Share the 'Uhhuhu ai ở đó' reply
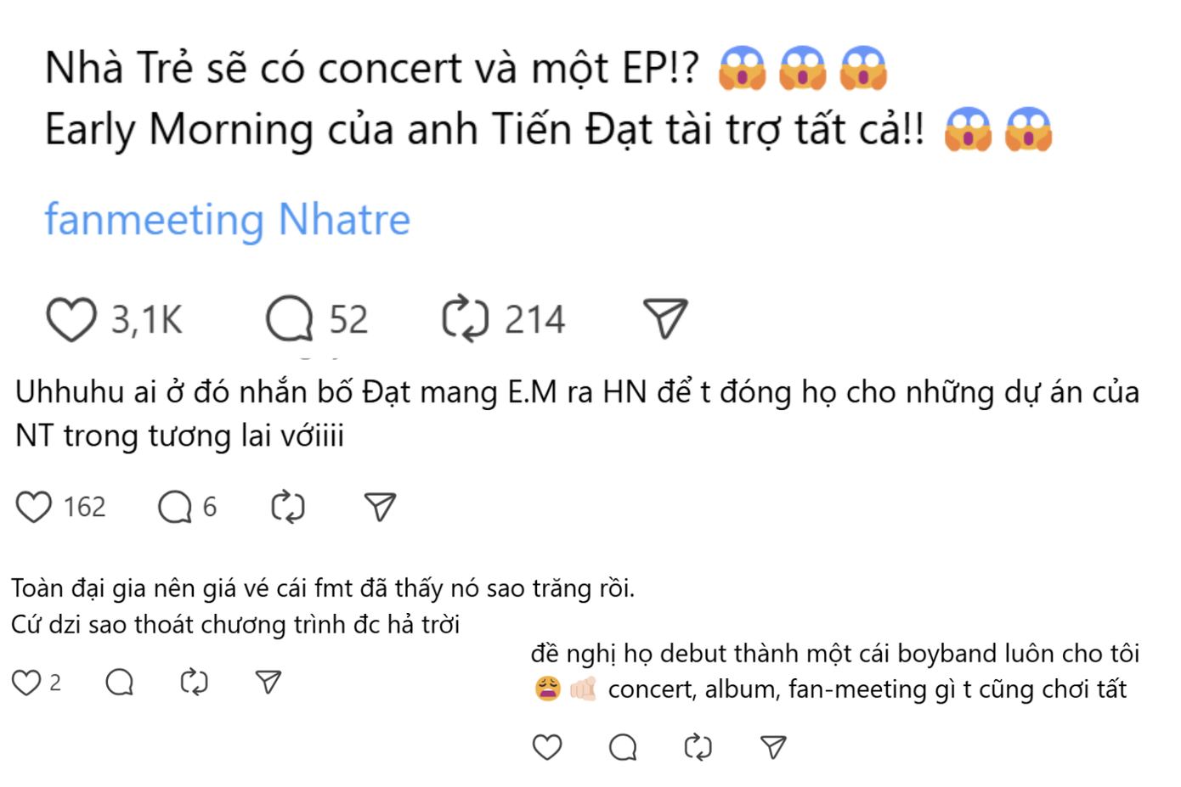 coord(380,507)
